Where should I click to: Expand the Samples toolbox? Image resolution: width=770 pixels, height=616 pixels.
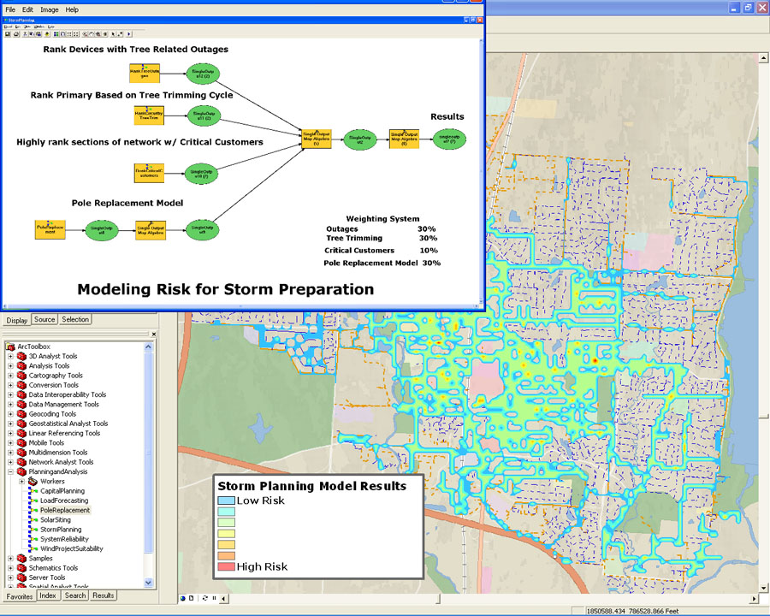10,559
